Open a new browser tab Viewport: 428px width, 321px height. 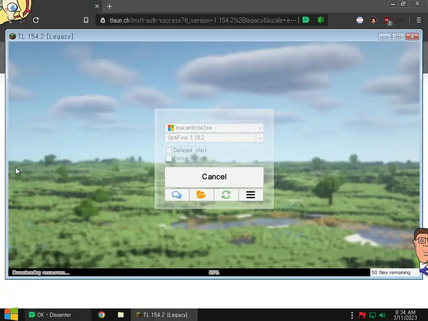(x=110, y=6)
